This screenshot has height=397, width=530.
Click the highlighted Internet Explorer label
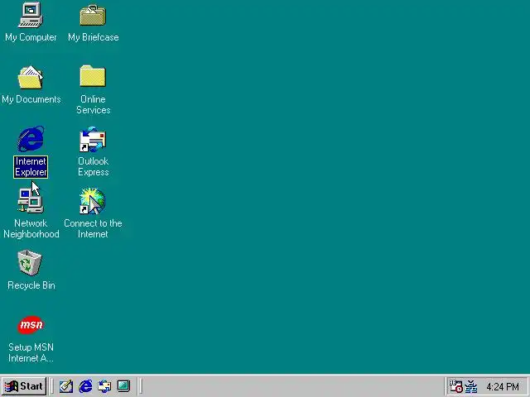click(31, 167)
